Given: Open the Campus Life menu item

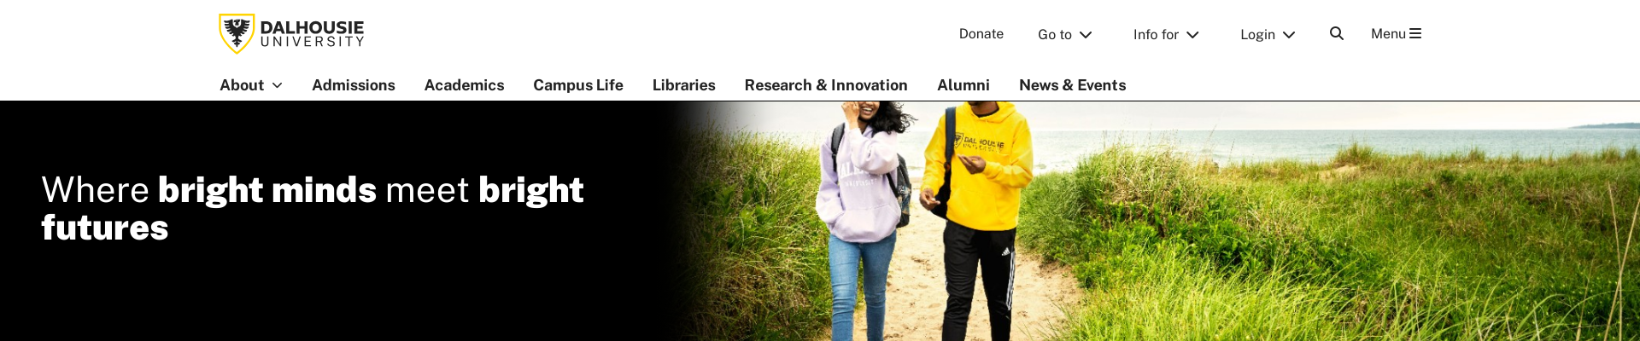Looking at the screenshot, I should [578, 85].
